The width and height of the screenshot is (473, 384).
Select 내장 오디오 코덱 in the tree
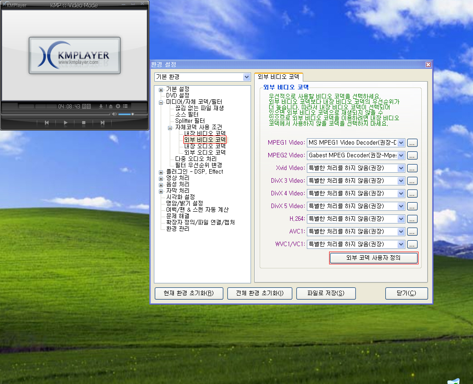click(205, 146)
